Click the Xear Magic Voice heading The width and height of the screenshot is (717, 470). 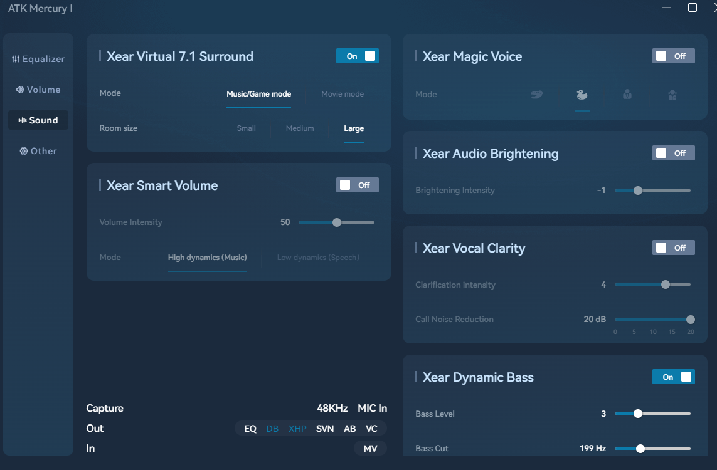pyautogui.click(x=472, y=56)
